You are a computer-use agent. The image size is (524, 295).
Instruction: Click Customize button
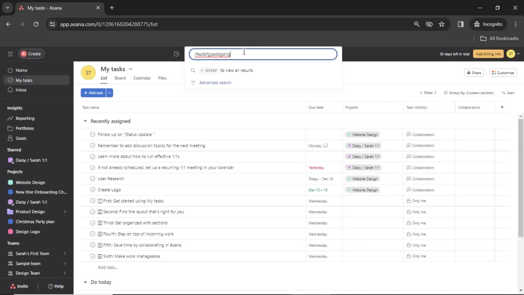click(503, 73)
